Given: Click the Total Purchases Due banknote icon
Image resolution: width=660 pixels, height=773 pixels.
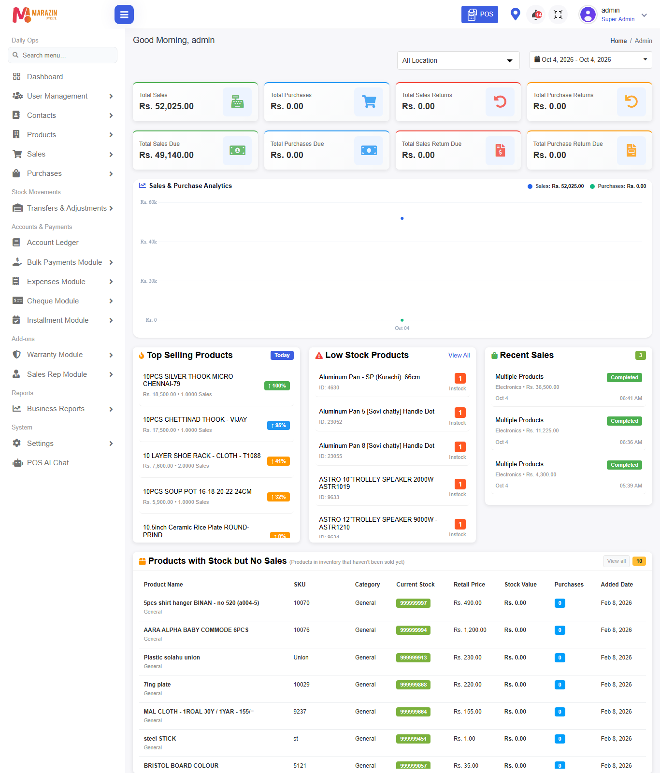Looking at the screenshot, I should [369, 151].
